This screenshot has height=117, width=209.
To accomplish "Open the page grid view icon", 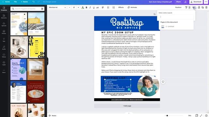I will pyautogui.click(x=197, y=116).
